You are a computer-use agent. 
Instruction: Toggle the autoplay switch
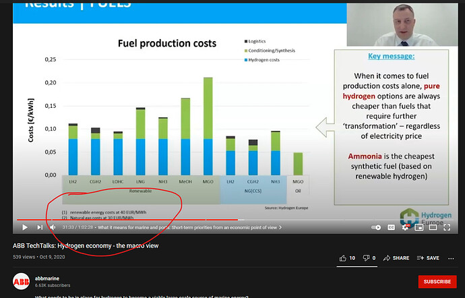pos(376,227)
